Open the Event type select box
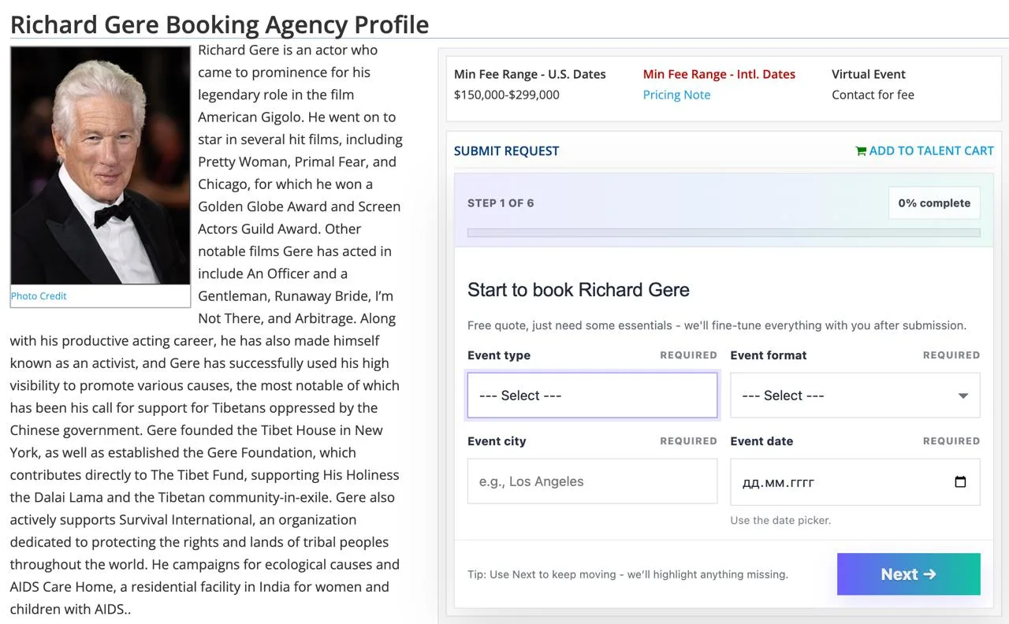 click(x=592, y=395)
